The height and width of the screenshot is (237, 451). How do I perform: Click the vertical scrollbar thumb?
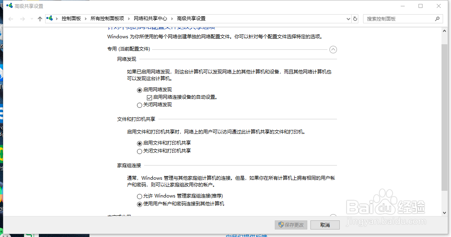pyautogui.click(x=444, y=117)
